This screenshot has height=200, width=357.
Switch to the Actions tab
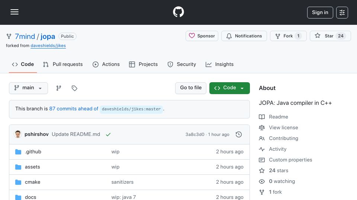pyautogui.click(x=106, y=64)
